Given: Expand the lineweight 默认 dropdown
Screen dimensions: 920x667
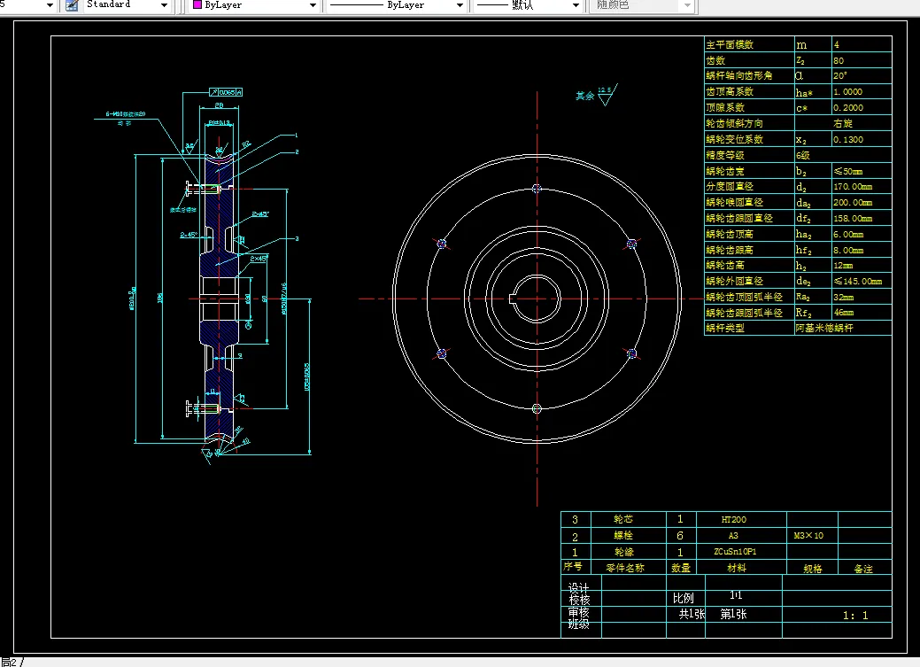Looking at the screenshot, I should coord(576,5).
